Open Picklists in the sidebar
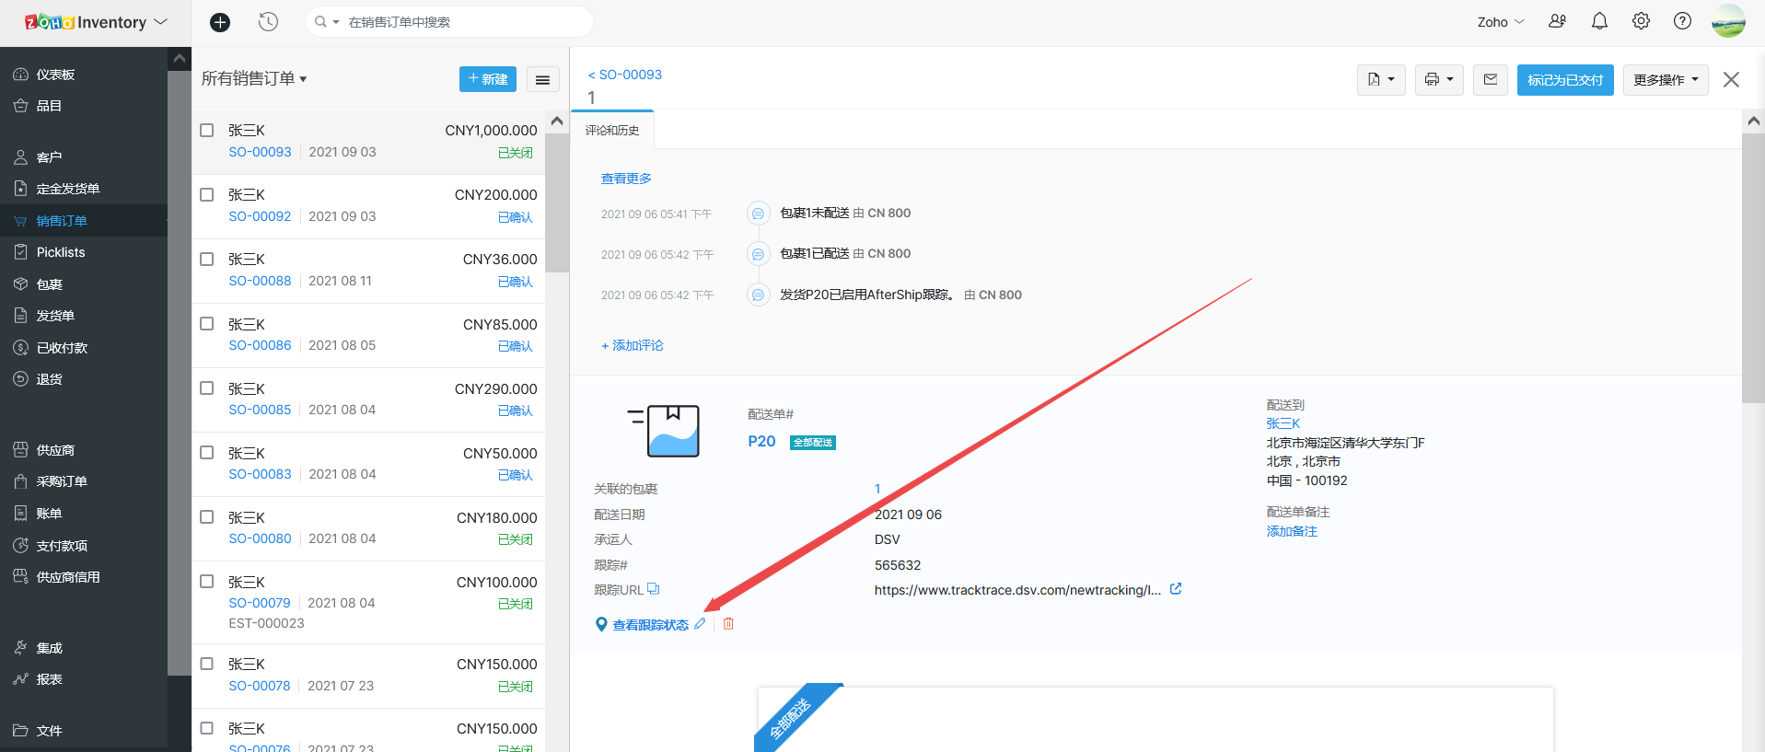 (x=61, y=252)
